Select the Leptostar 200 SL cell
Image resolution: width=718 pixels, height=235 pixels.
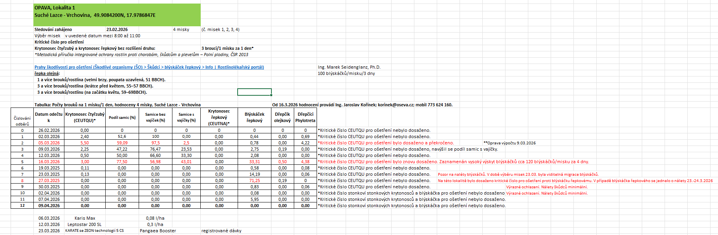coord(84,224)
